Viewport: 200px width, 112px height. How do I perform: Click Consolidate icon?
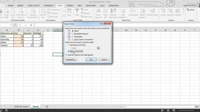pos(133,12)
